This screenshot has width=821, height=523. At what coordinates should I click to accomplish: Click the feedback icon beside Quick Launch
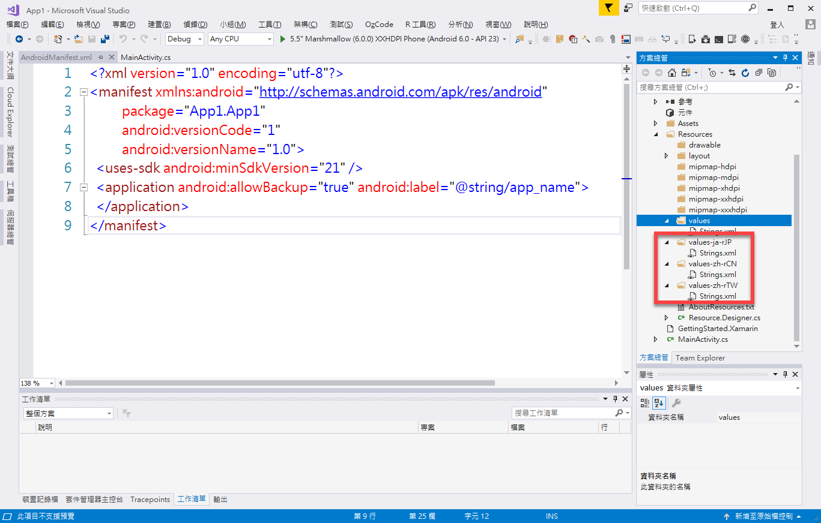[628, 8]
